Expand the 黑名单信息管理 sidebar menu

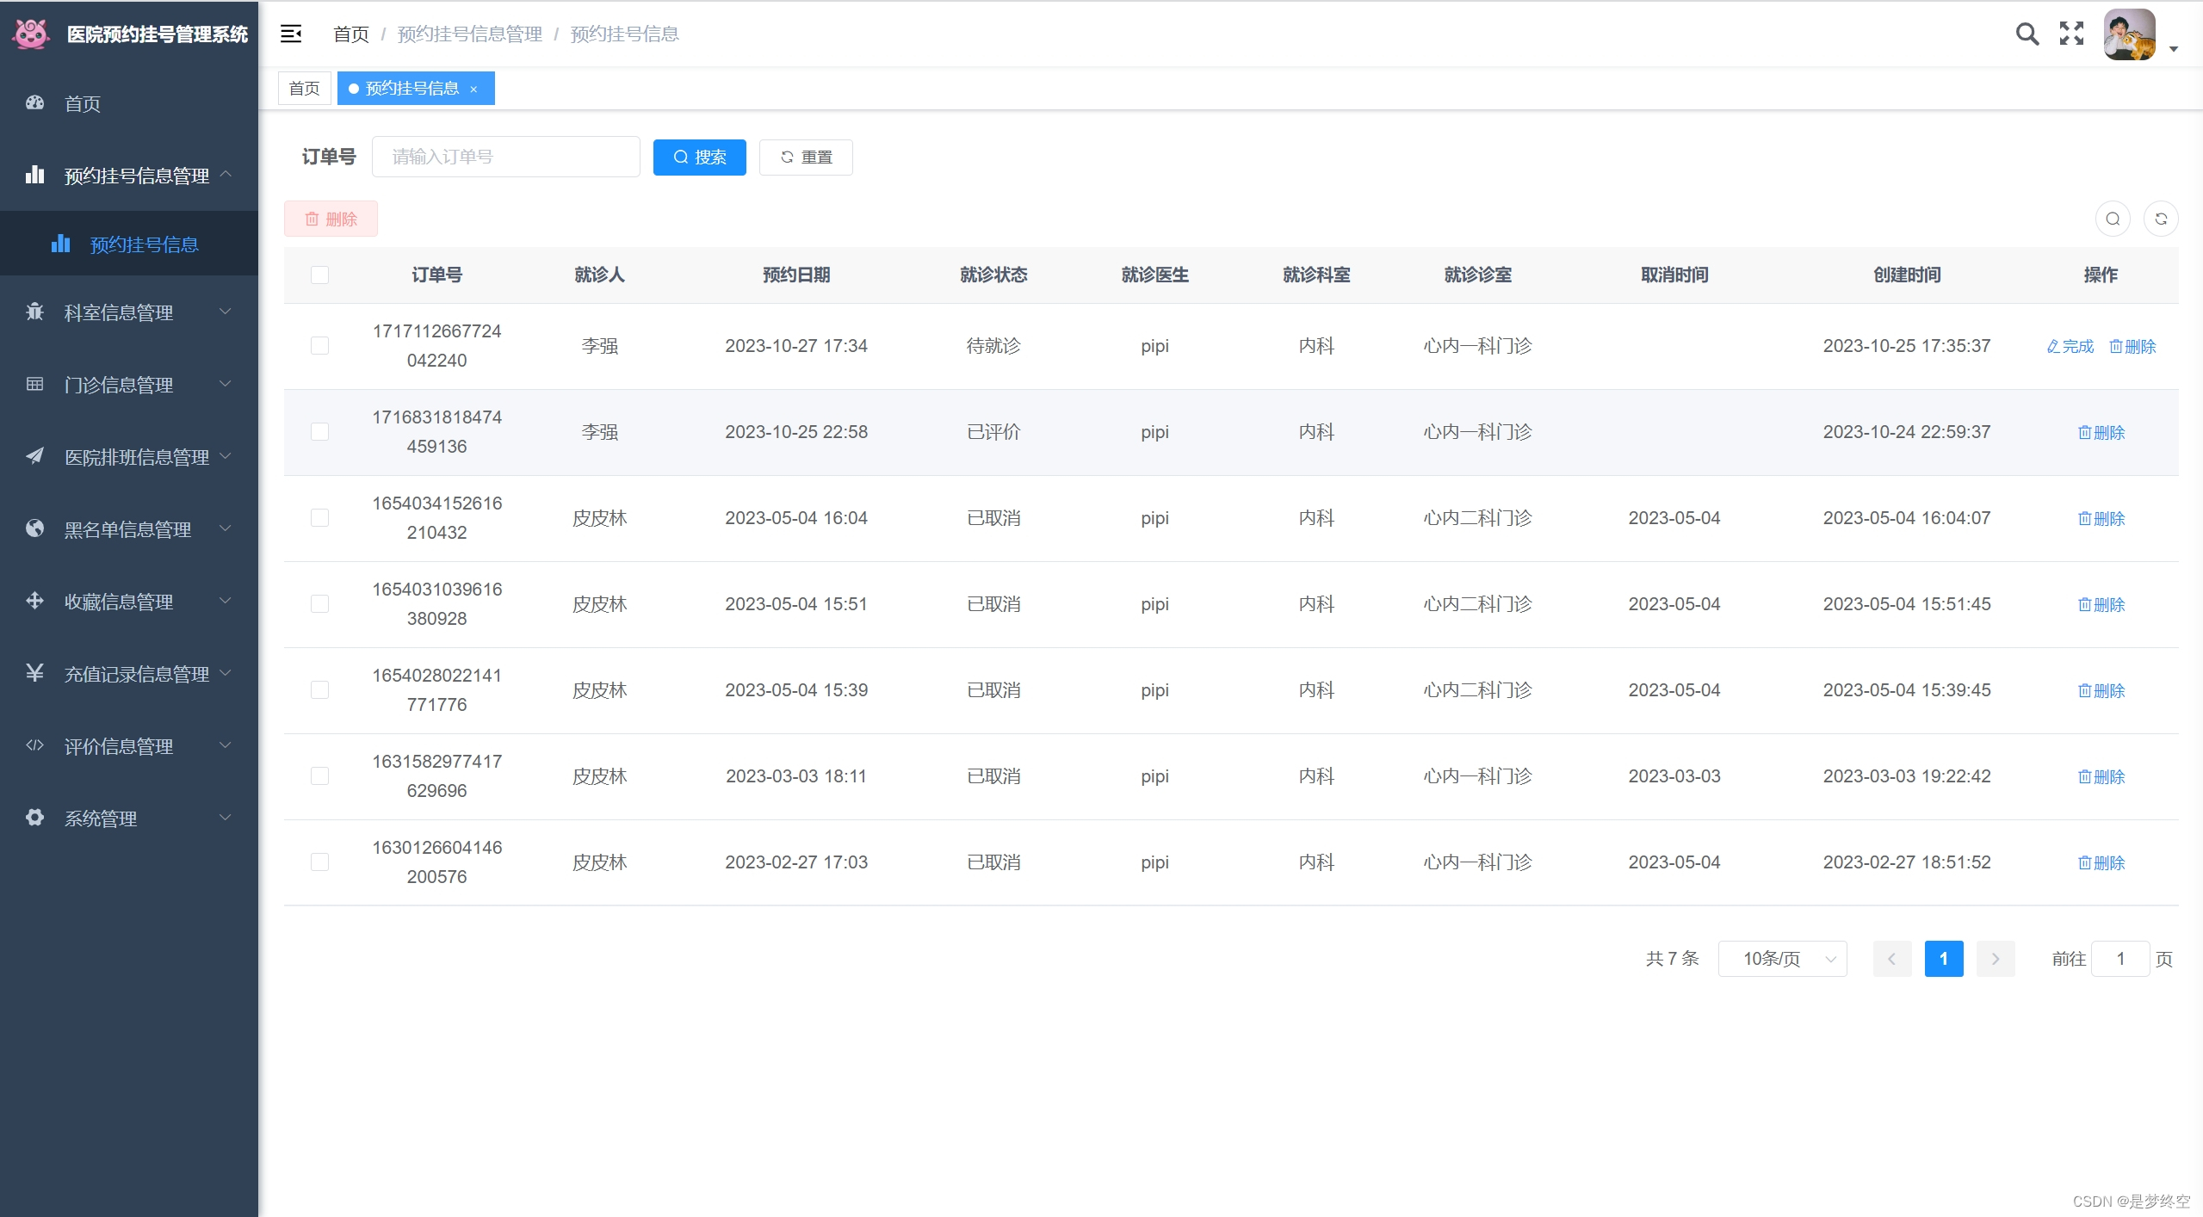click(129, 528)
